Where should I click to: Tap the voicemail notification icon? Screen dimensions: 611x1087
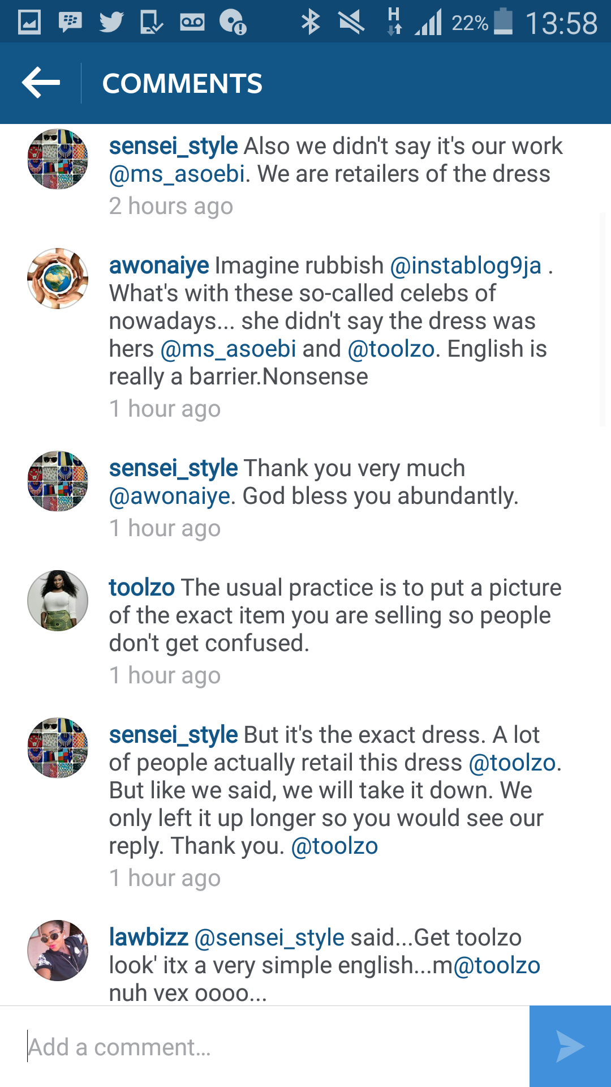[x=192, y=23]
